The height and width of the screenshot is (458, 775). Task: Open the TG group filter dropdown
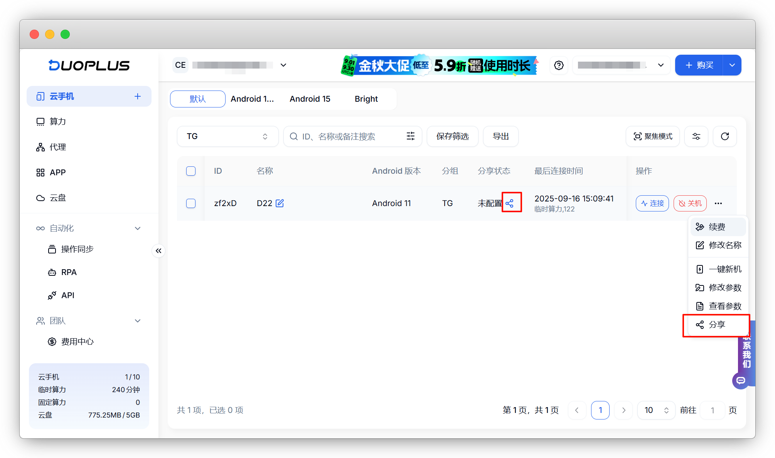(x=227, y=136)
